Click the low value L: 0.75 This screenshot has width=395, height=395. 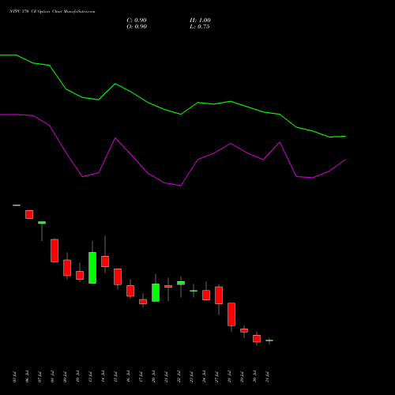200,27
